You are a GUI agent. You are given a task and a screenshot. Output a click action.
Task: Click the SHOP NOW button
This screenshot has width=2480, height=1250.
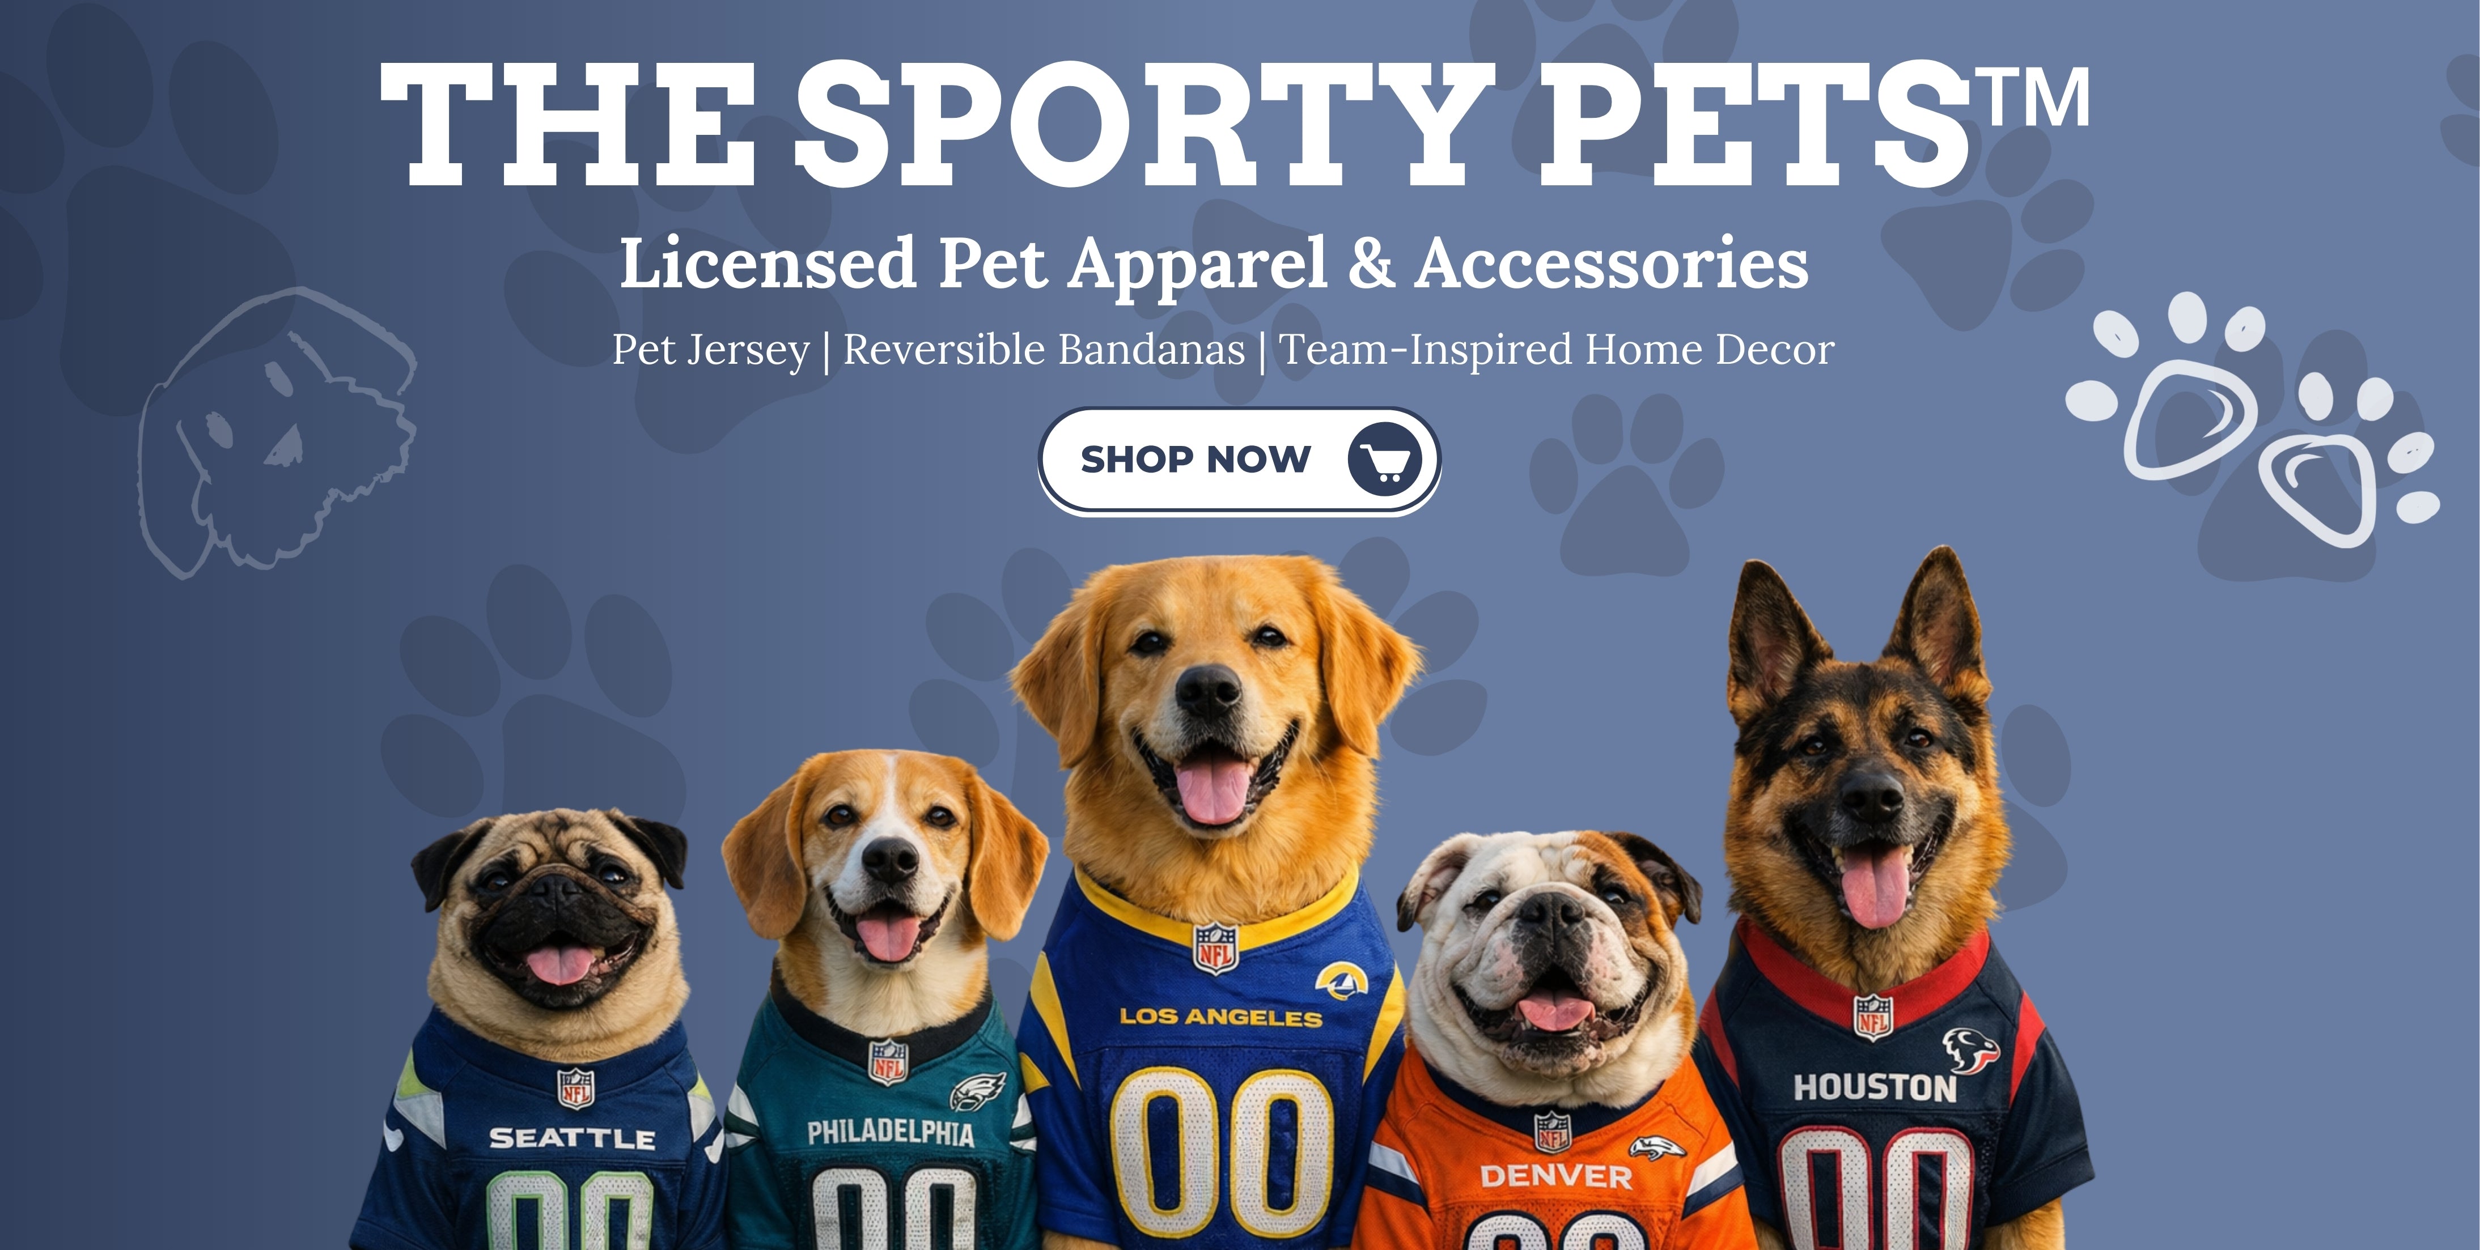pos(1239,461)
